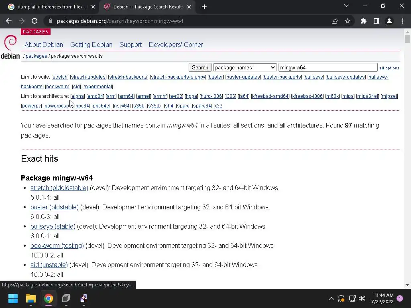Open buster (oldstable) package link
The image size is (411, 308).
[x=55, y=207]
